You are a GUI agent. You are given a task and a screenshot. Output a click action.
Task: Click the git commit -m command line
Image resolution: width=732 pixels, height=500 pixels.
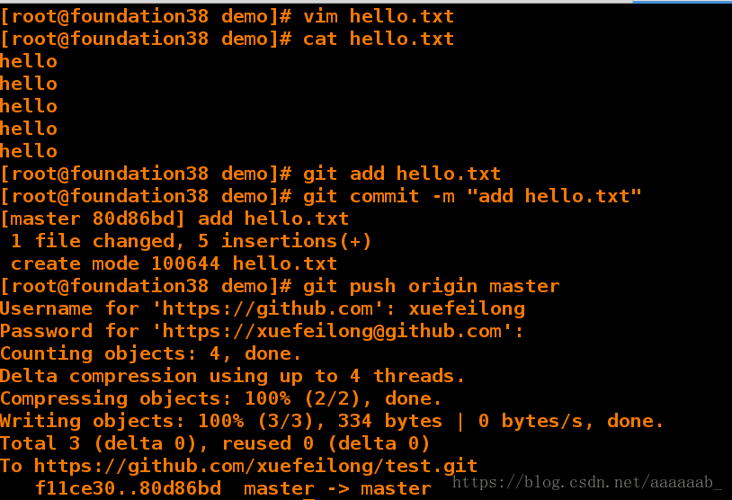(x=321, y=196)
